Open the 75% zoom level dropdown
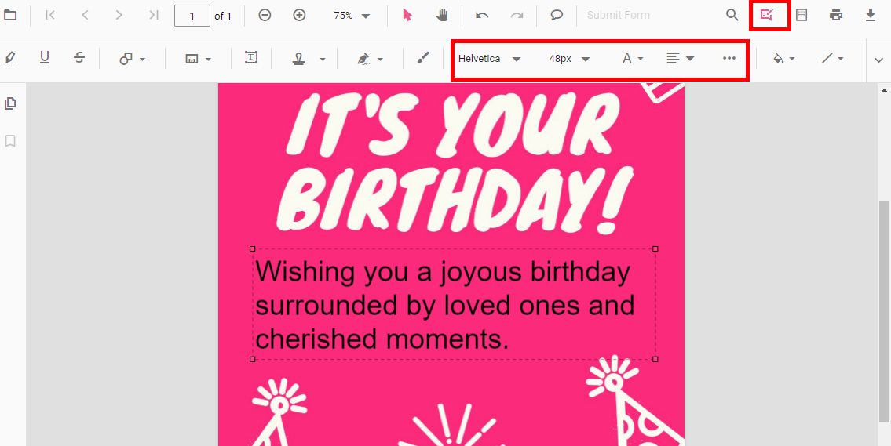 (x=352, y=16)
